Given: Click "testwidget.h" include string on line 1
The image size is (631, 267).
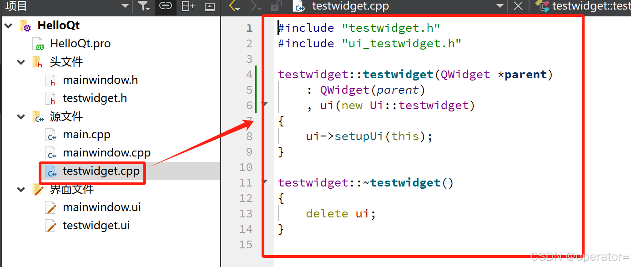Looking at the screenshot, I should 391,28.
